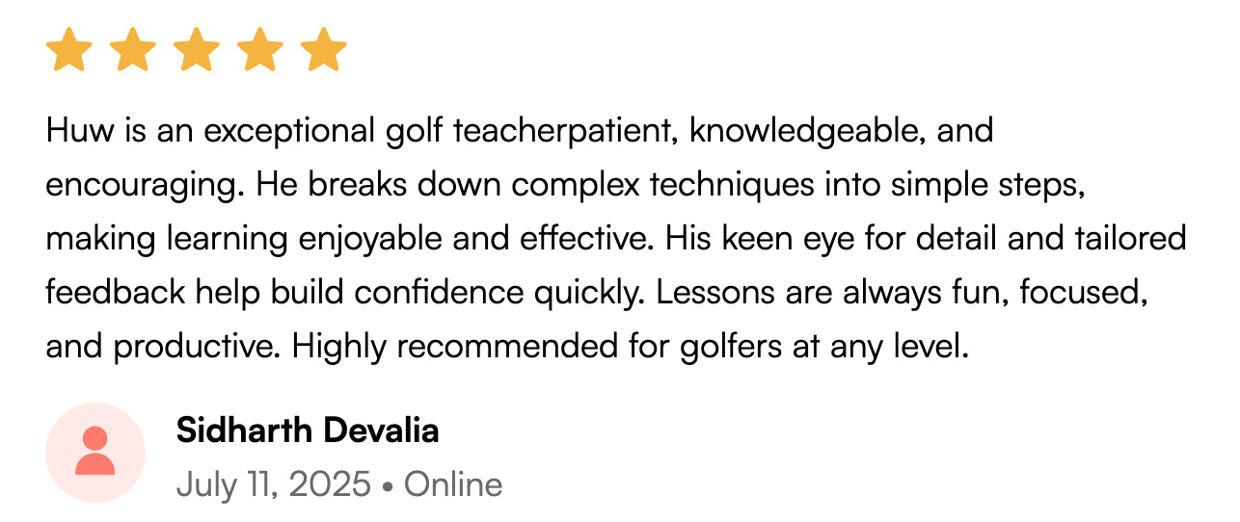Click the review date July 11, 2025
Viewport: 1240px width, 522px height.
274,484
